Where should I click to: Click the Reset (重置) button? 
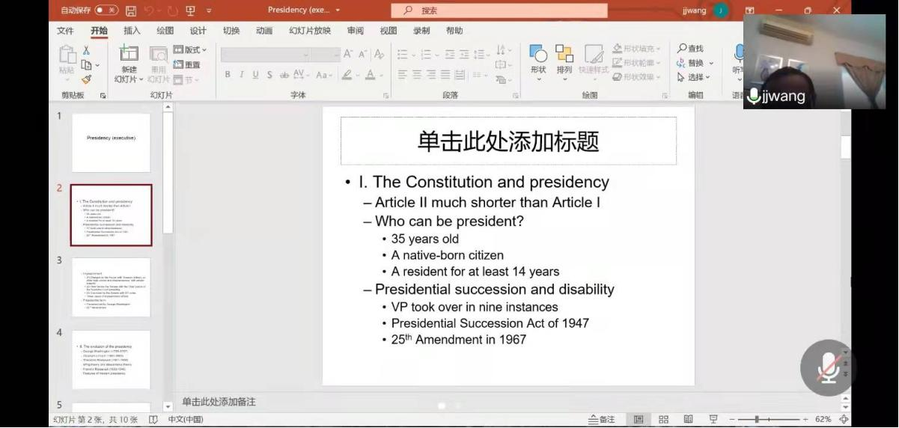click(x=187, y=65)
